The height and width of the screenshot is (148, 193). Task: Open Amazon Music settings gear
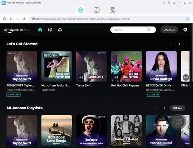click(x=185, y=30)
